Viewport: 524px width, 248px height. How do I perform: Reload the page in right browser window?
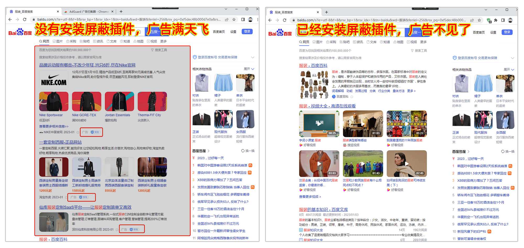[x=285, y=20]
